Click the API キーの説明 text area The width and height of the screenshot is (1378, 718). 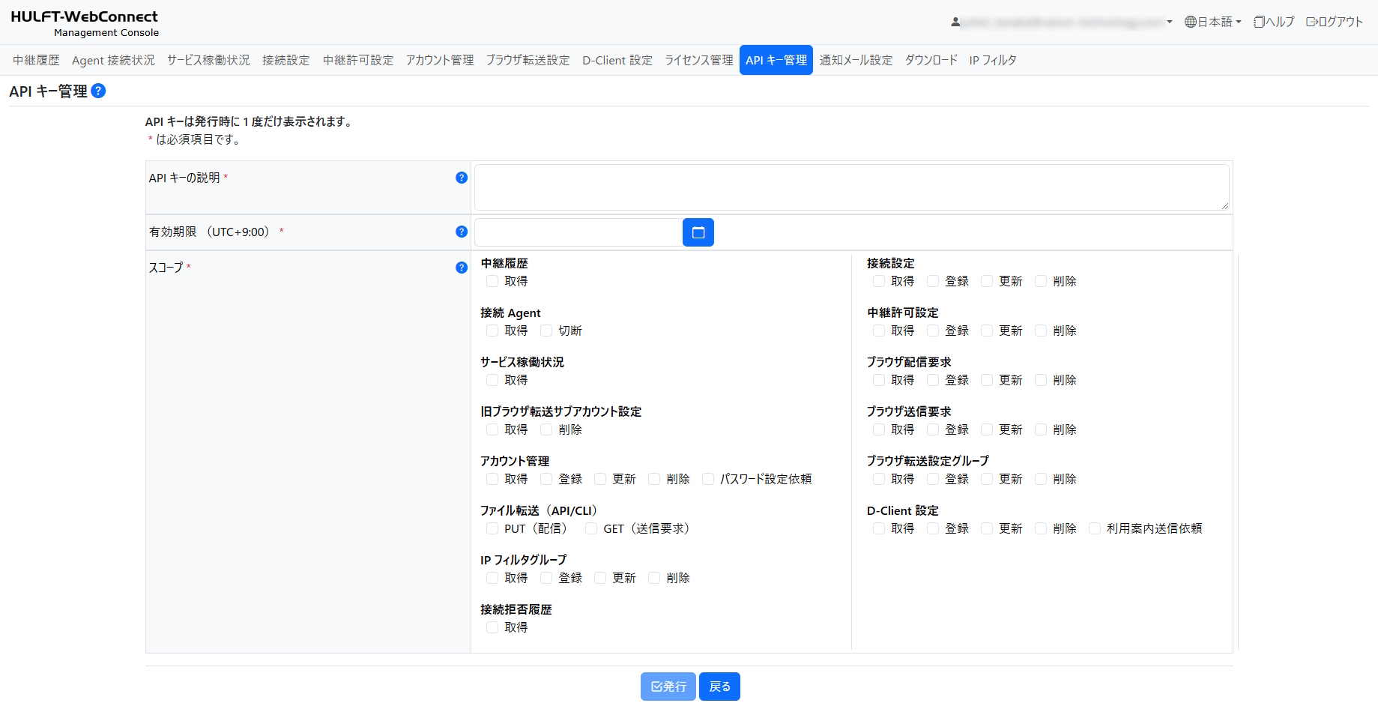(852, 187)
